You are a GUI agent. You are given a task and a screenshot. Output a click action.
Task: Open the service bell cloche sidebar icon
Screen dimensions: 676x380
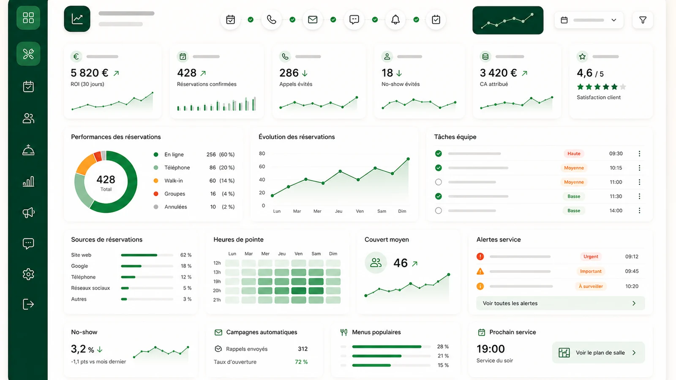28,150
